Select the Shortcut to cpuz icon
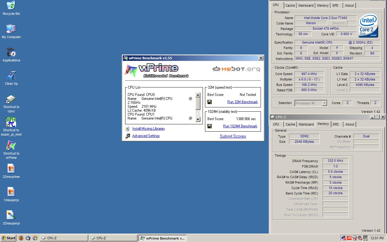Viewport: 387px width, 242px height. point(11,99)
